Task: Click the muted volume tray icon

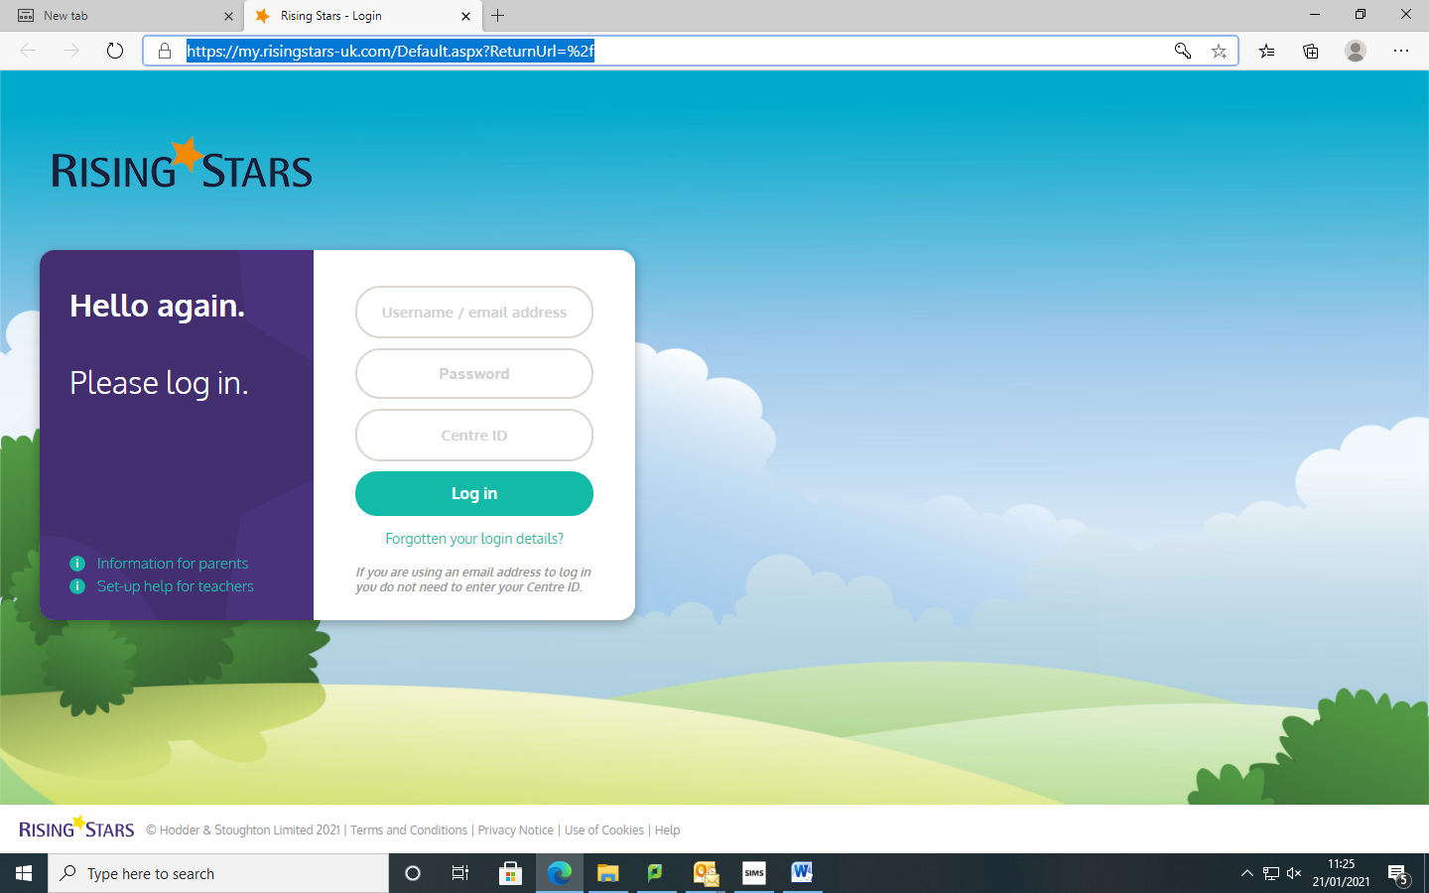Action: [1294, 873]
